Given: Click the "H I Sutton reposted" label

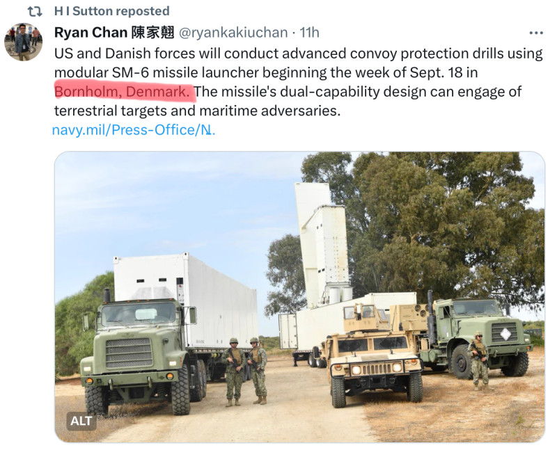Looking at the screenshot, I should [111, 11].
